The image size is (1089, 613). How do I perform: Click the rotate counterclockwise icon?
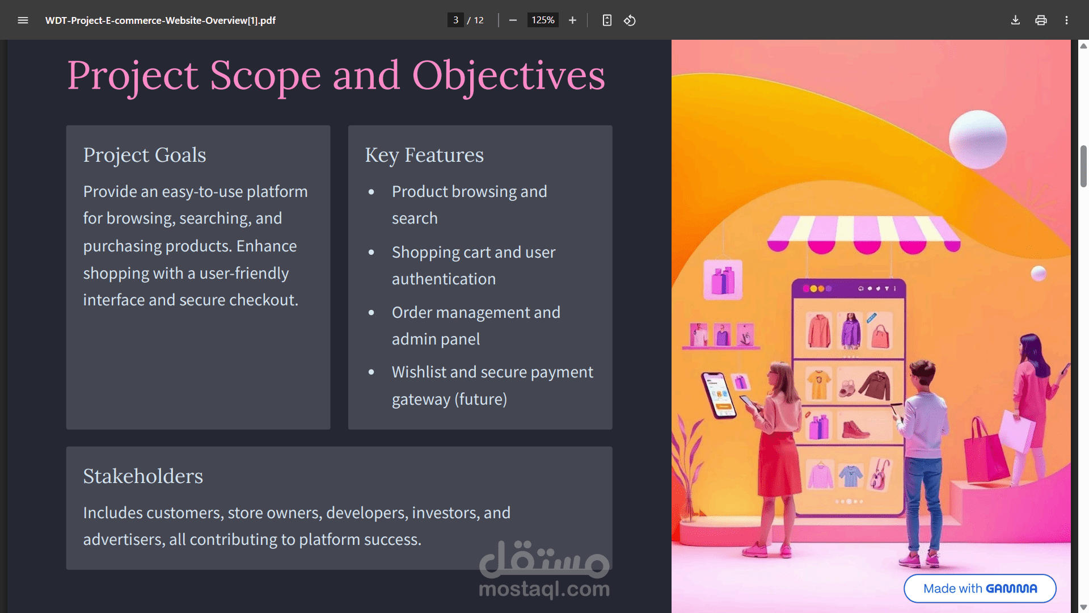click(630, 20)
